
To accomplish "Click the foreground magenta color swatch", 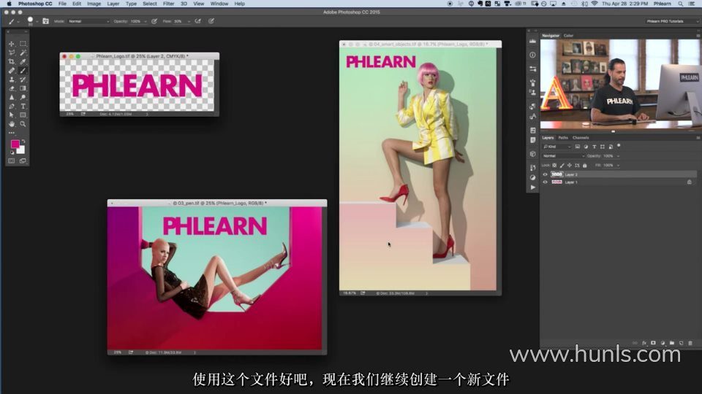I will pos(15,144).
